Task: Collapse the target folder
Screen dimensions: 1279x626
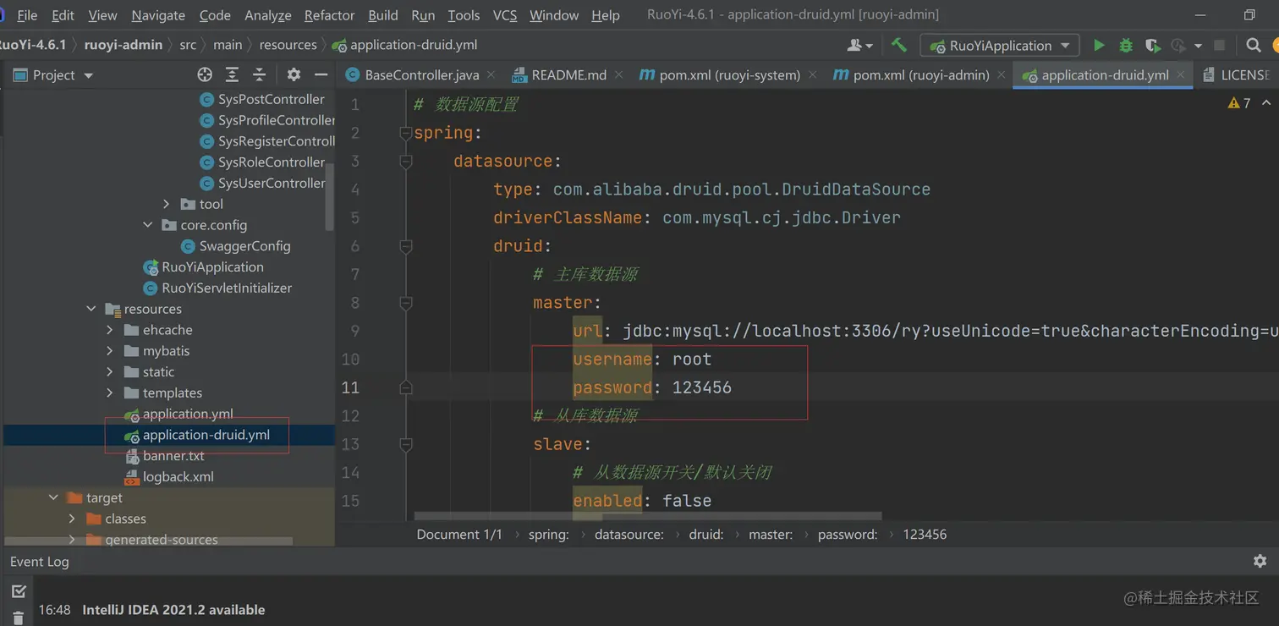Action: tap(53, 497)
